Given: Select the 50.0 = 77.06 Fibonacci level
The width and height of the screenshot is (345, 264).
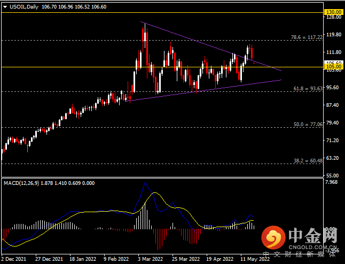Looking at the screenshot, I should click(x=307, y=124).
